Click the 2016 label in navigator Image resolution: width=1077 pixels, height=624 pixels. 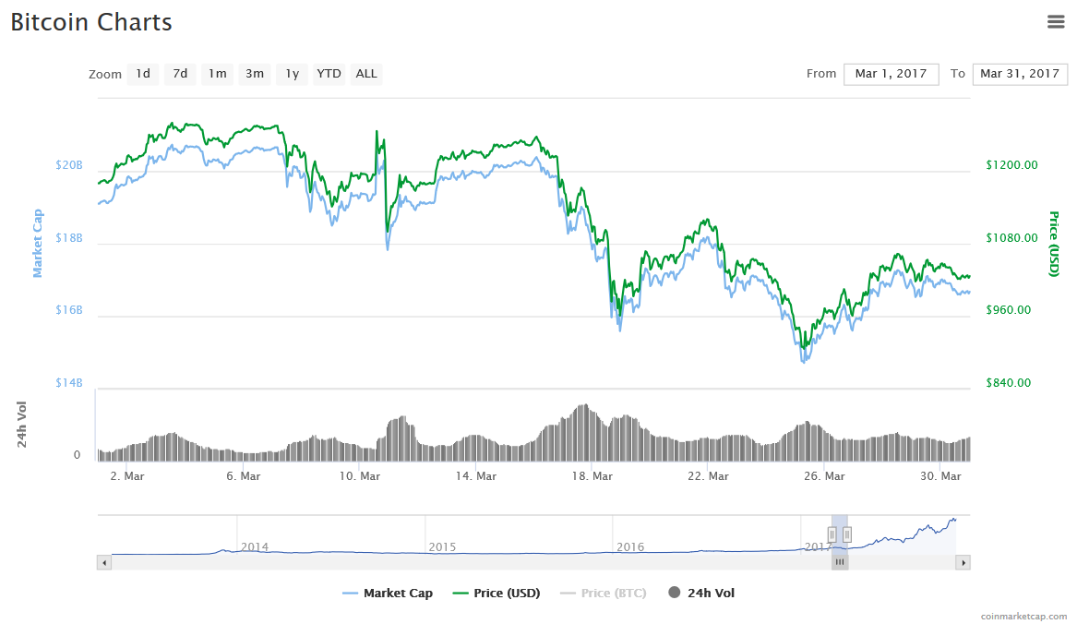point(630,547)
